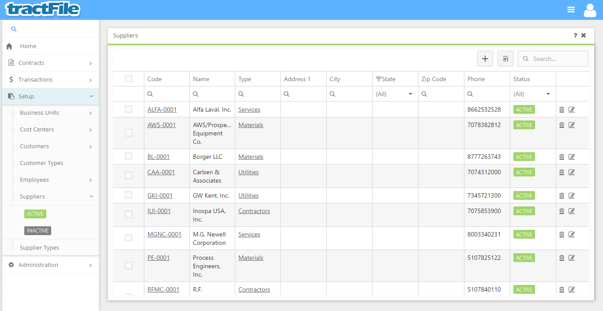Open help for Suppliers panel
This screenshot has width=603, height=311.
pyautogui.click(x=575, y=35)
